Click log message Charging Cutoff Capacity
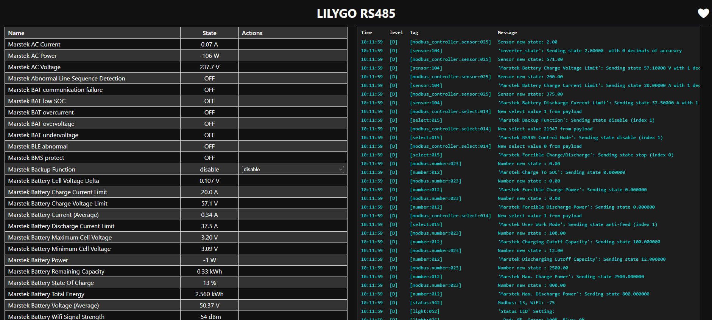 coord(579,242)
